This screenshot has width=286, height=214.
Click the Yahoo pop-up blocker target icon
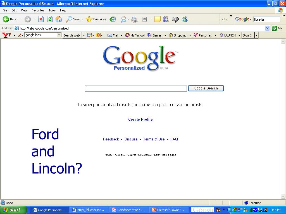(98, 35)
